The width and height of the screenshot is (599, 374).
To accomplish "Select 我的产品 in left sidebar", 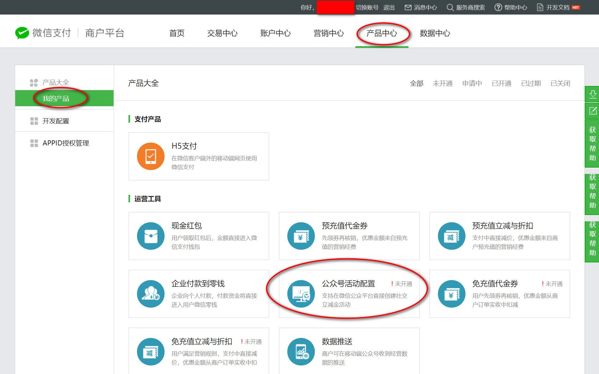I will 64,98.
